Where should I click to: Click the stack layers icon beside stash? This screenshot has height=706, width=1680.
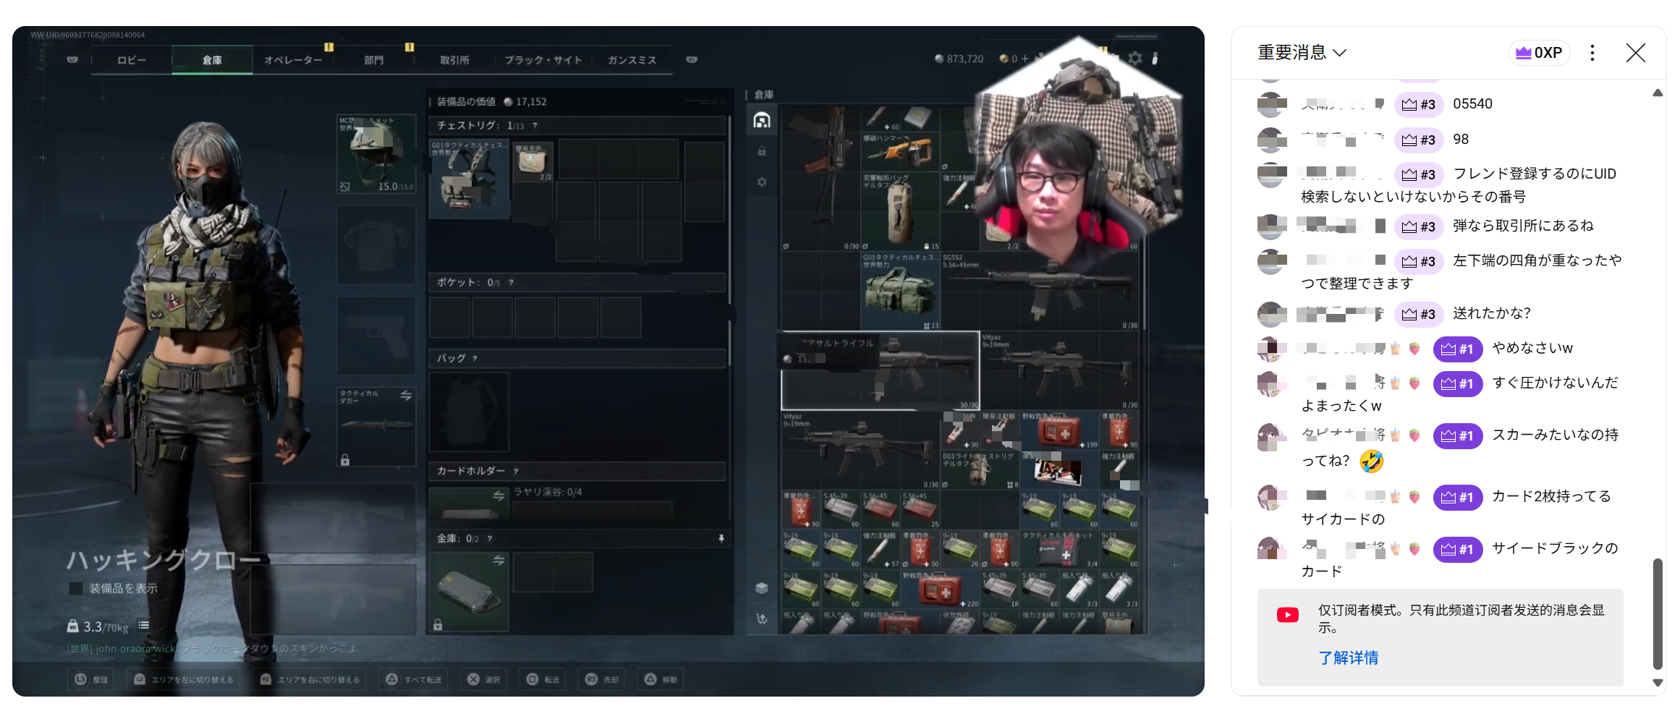(x=761, y=588)
